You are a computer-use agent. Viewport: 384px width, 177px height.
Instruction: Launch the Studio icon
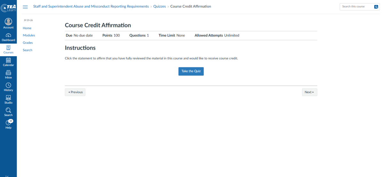[8, 98]
